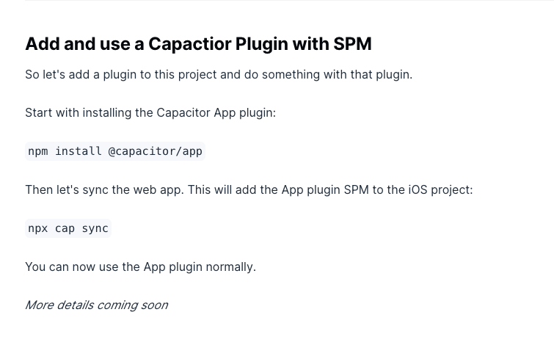Click the word 'install' in the code
Image resolution: width=554 pixels, height=348 pixels.
click(x=78, y=151)
